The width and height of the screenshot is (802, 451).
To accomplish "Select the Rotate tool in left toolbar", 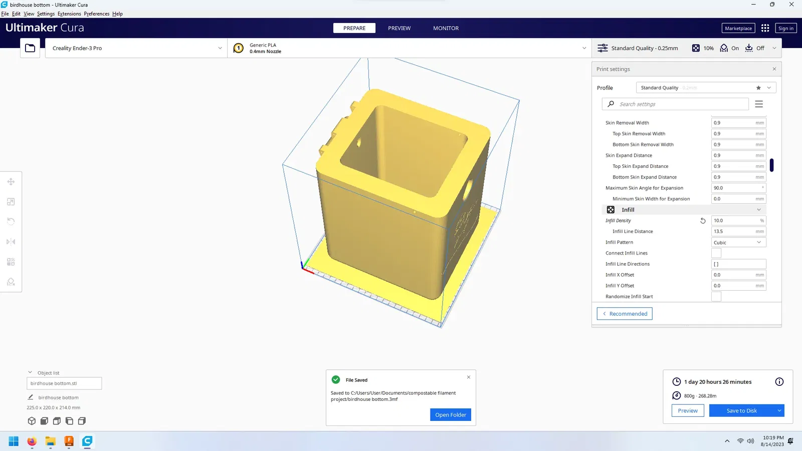I will [11, 221].
